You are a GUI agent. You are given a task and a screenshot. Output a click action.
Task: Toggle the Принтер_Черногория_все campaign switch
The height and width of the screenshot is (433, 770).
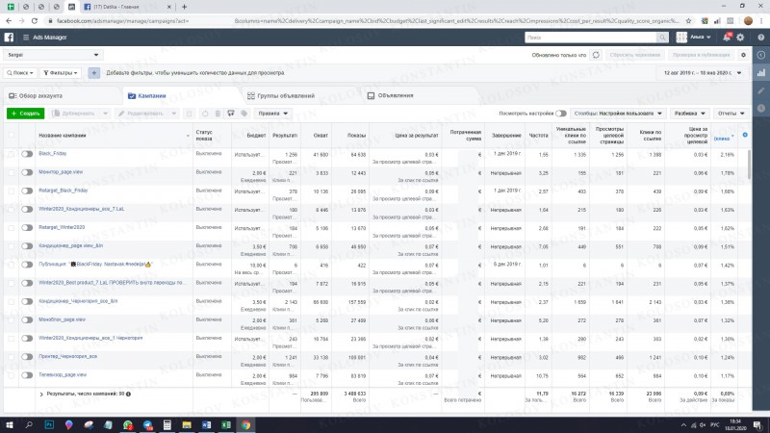tap(27, 356)
